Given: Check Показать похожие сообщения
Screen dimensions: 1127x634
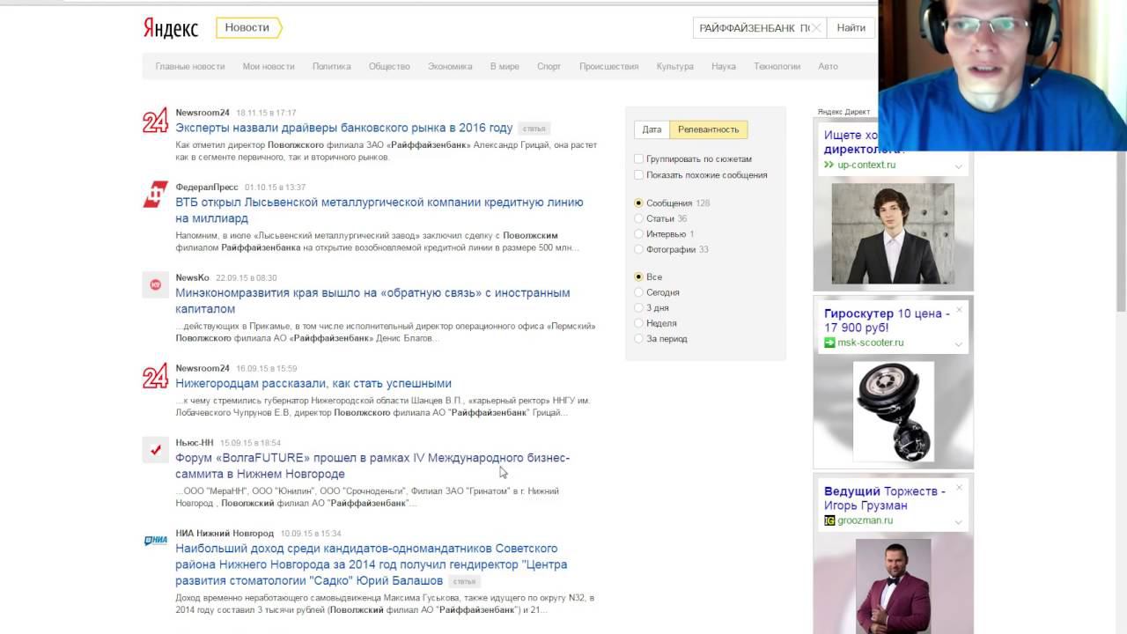Looking at the screenshot, I should point(639,175).
